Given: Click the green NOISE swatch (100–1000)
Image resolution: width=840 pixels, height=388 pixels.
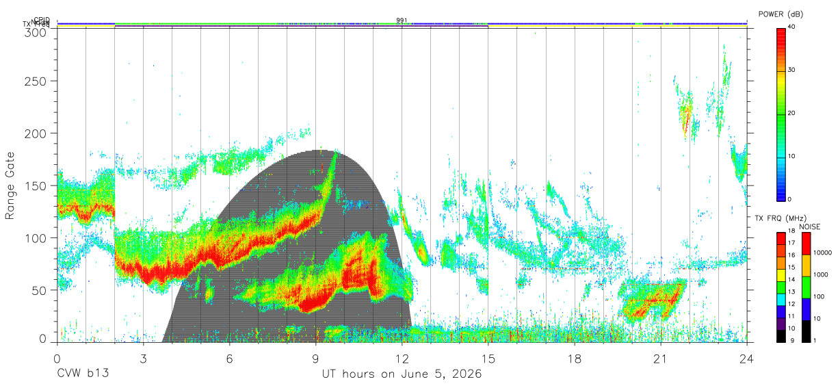Looking at the screenshot, I should pos(806,287).
